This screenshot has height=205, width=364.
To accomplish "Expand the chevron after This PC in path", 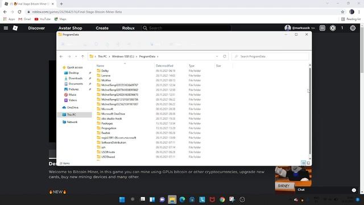I will (x=109, y=56).
